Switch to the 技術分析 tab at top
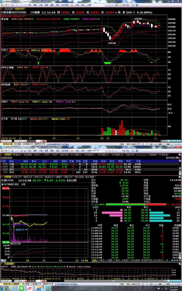 coord(19,8)
